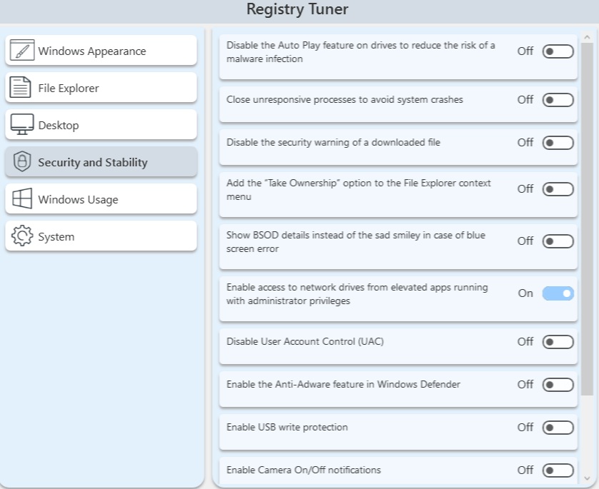Toggle the Disable Auto Play feature switch
Screen dimensions: 599x489
558,51
